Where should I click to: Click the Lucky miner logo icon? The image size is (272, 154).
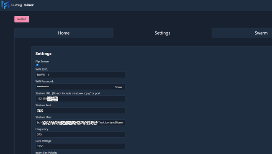5,5
